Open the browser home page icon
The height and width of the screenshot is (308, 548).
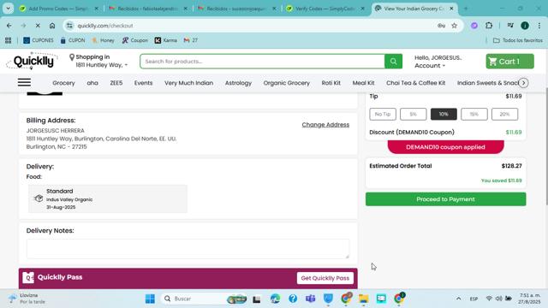click(x=52, y=26)
